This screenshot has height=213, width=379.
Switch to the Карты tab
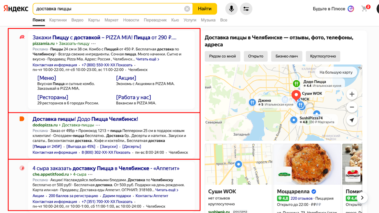[94, 20]
